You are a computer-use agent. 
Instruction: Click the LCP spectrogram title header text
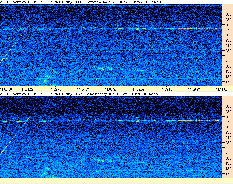80,94
